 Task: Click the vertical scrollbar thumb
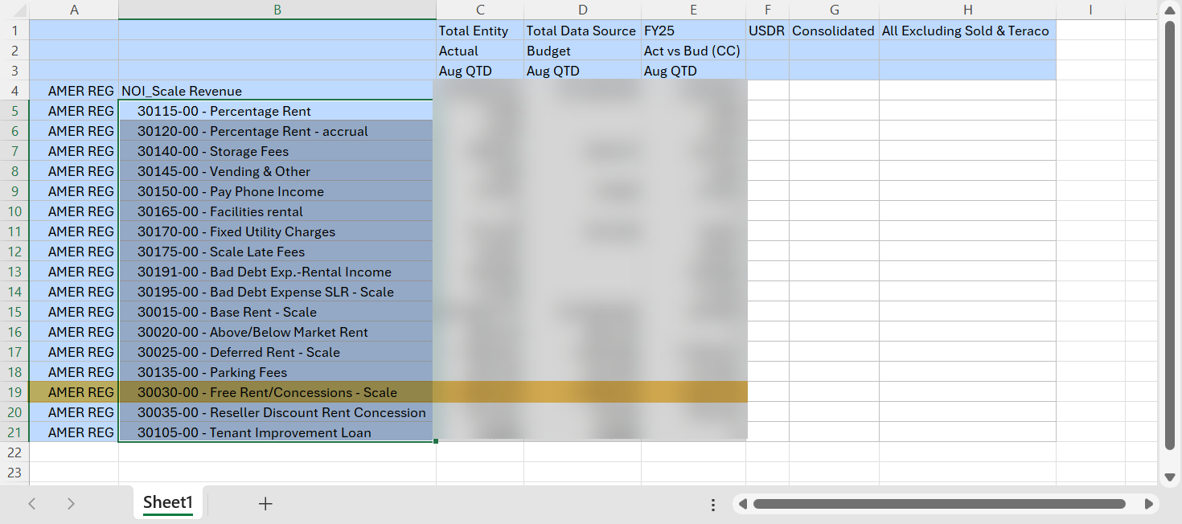(1170, 236)
